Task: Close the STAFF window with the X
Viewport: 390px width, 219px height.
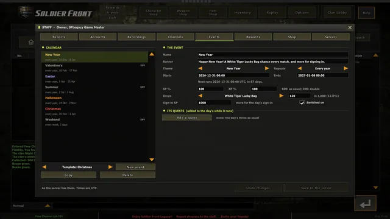Action: coord(350,27)
